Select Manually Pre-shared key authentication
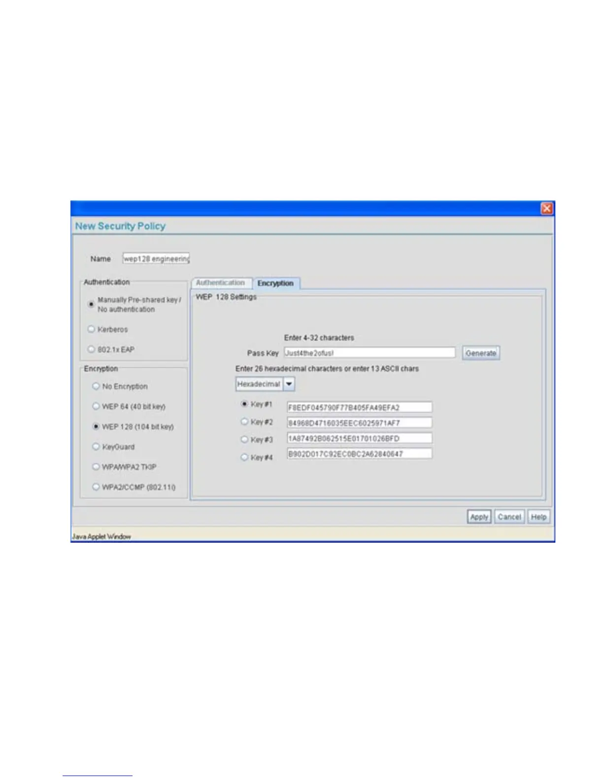This screenshot has width=603, height=780. coord(91,304)
